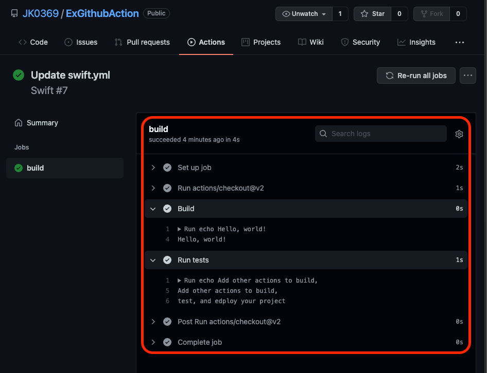Click the check icon of Post Run actions/checkout@v2
Viewport: 487px width, 373px height.
click(167, 322)
